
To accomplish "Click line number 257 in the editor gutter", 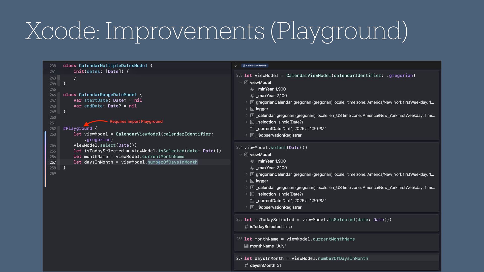I will click(53, 162).
